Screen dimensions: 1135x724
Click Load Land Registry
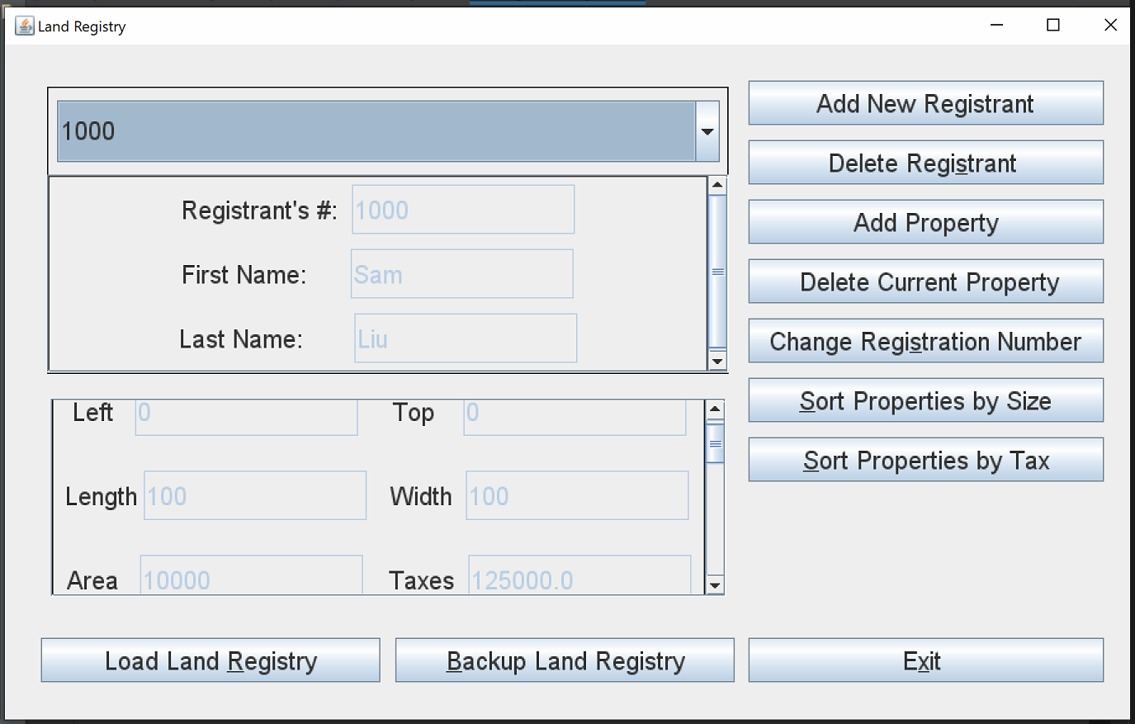click(x=210, y=660)
